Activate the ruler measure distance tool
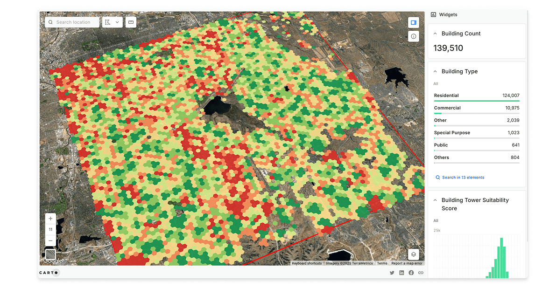This screenshot has height=288, width=535. 131,22
